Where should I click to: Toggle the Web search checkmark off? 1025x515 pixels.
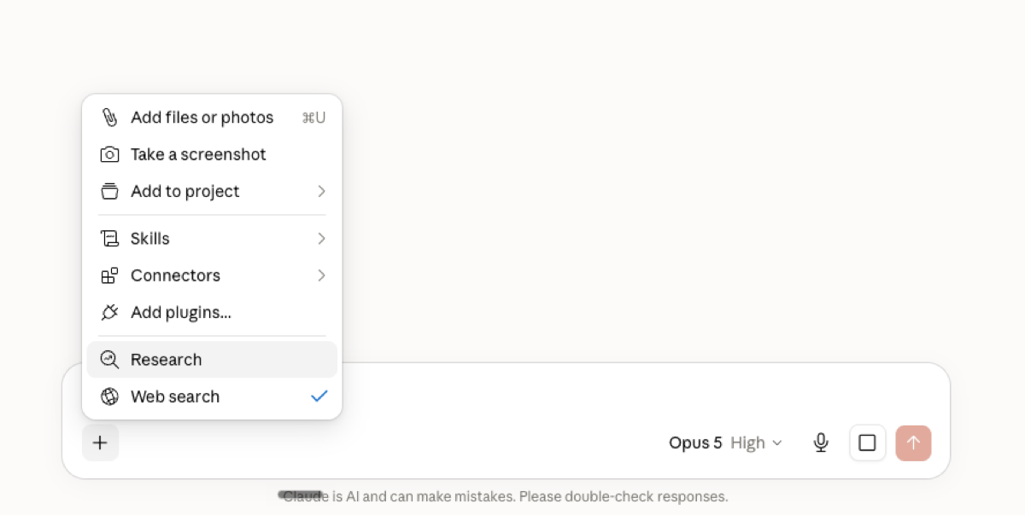[x=319, y=396]
